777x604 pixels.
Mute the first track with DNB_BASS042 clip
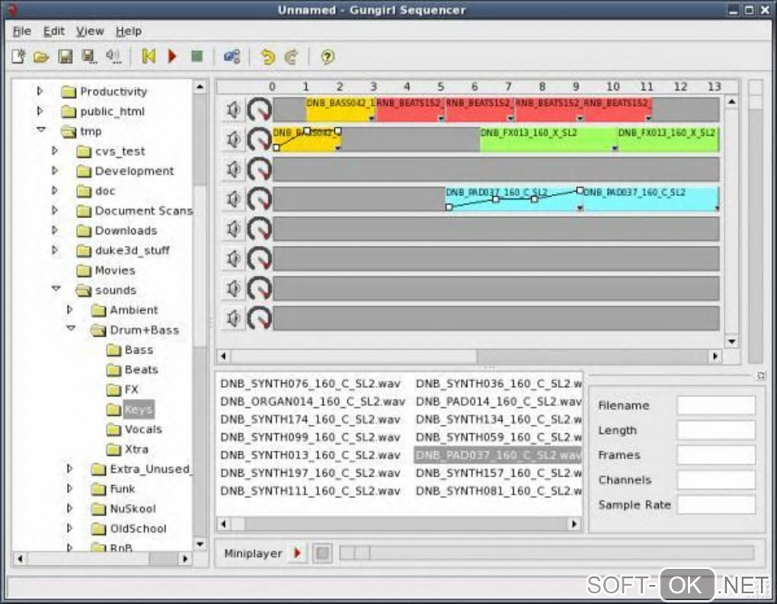[233, 110]
